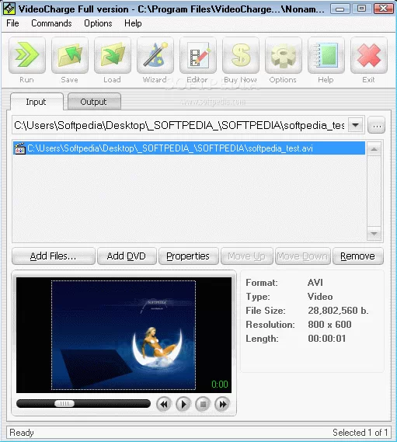The width and height of the screenshot is (397, 442).
Task: Click the Load folder icon
Action: click(x=113, y=55)
